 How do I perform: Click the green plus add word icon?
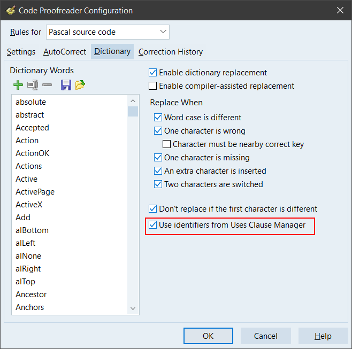click(18, 84)
